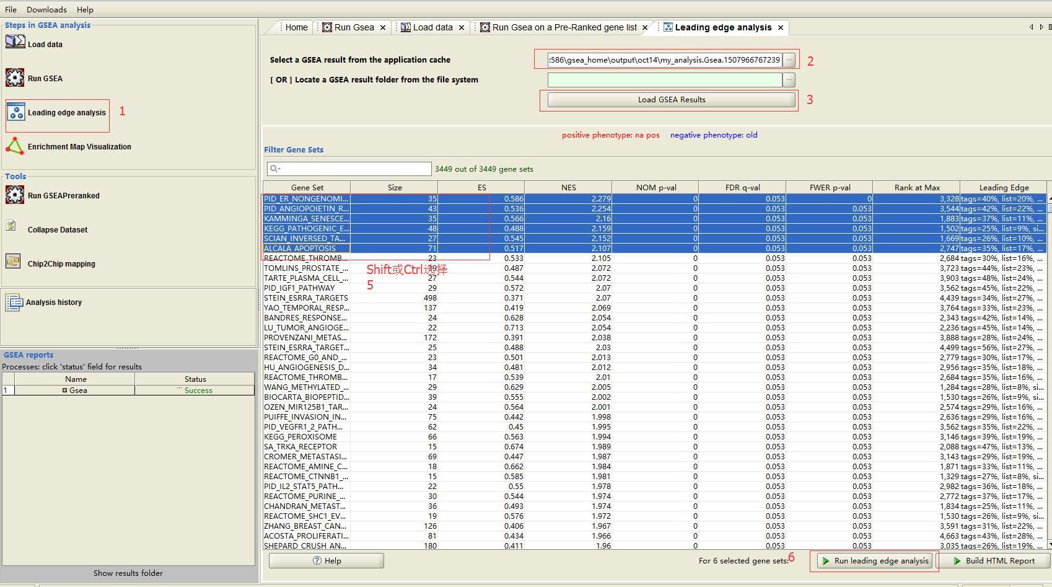Viewport: 1052px width, 587px height.
Task: Click the result folder file system field
Action: click(665, 79)
